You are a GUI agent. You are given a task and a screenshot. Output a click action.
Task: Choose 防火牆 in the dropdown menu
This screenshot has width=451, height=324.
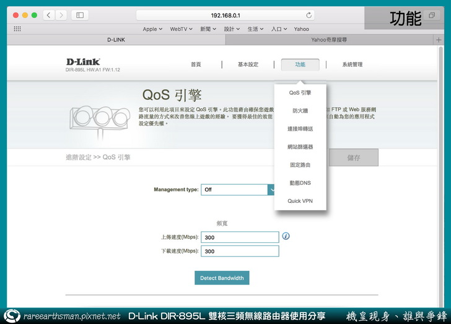(300, 111)
